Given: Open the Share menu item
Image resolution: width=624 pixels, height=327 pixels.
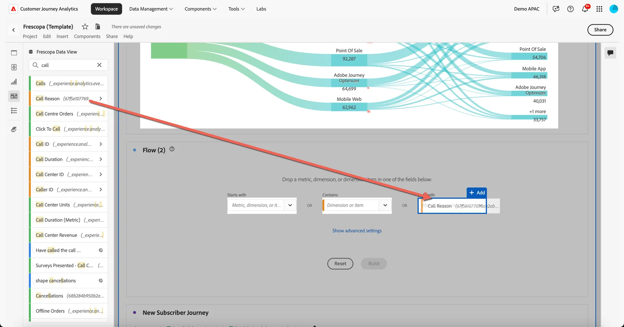Looking at the screenshot, I should 112,36.
